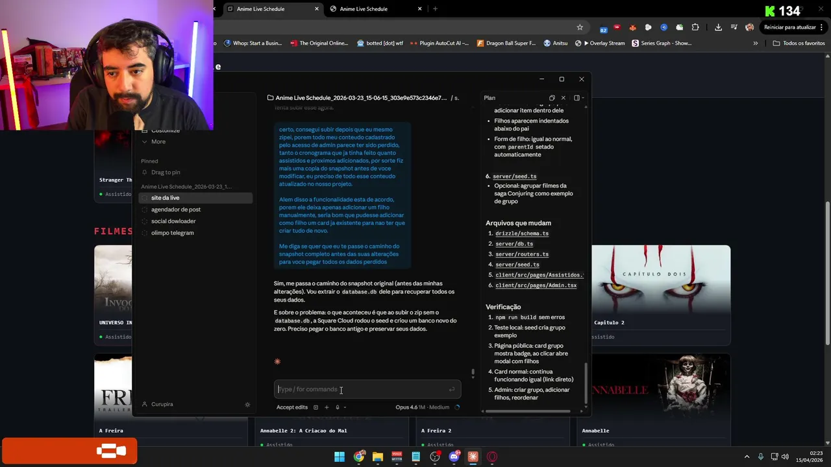Open the Curupira account entry

[x=158, y=404]
